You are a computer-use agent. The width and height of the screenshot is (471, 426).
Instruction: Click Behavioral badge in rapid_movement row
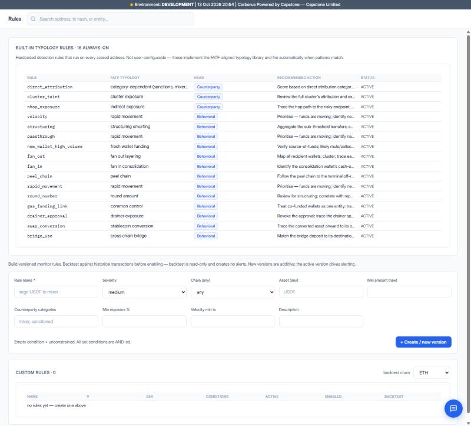pos(205,186)
